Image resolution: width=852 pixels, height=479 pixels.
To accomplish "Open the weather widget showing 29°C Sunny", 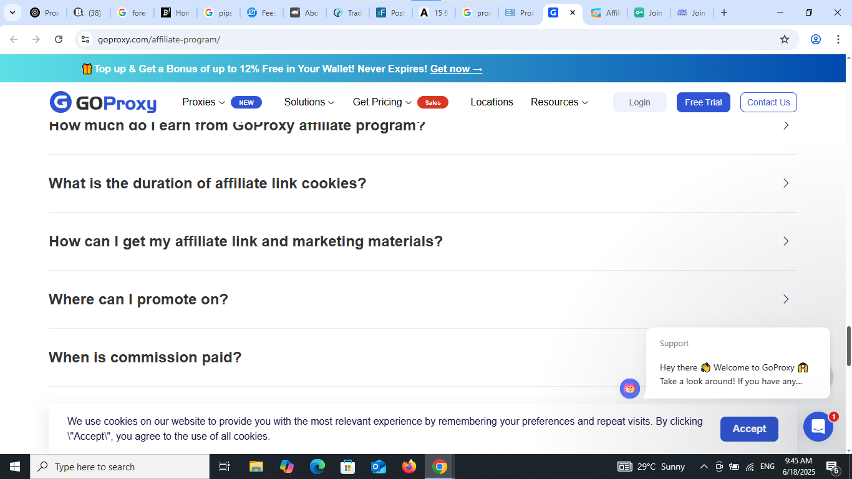I will [x=651, y=467].
